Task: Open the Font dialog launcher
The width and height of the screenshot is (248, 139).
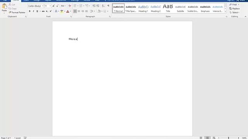Action: pos(71,17)
